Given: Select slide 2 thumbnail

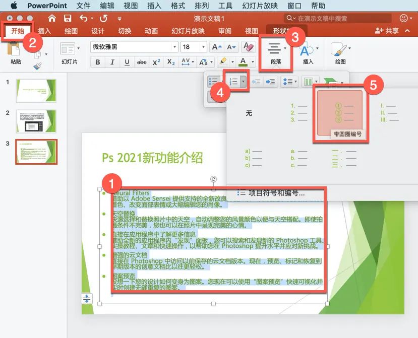Looking at the screenshot, I should coord(36,121).
